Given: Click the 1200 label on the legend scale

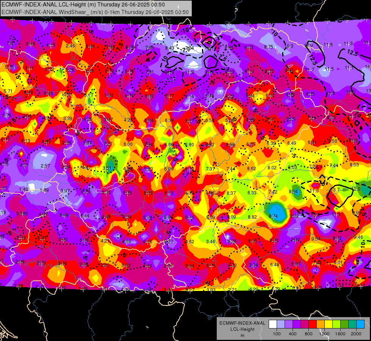Looking at the screenshot, I should pos(324,334).
